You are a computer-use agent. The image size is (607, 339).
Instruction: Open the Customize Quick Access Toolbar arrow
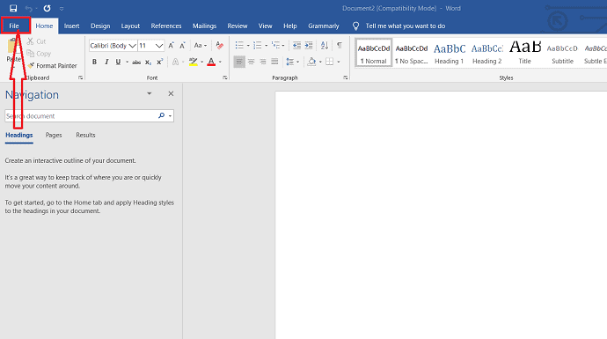click(62, 9)
